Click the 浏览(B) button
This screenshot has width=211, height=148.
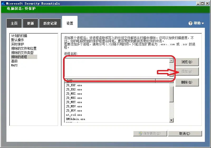[x=187, y=62]
